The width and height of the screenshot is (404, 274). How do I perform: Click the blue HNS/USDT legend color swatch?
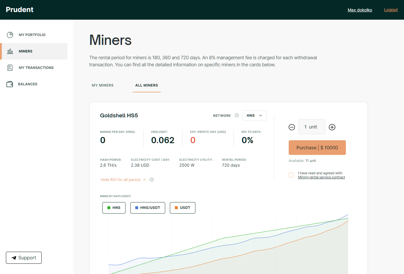pos(137,208)
